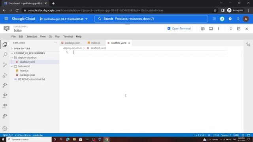Toggle the Cloud Shell terminal layout icon

pyautogui.click(x=211, y=29)
